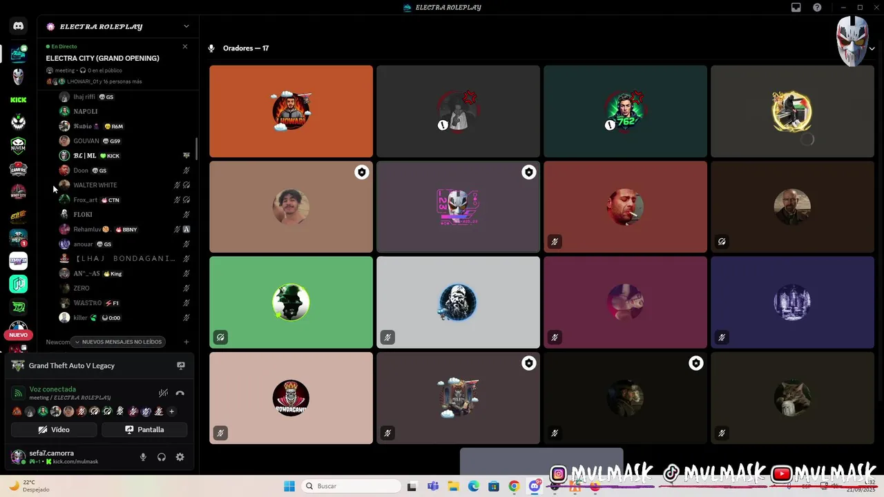This screenshot has width=884, height=497.
Task: Open the glowing pumpkin face server icon
Action: 18,123
